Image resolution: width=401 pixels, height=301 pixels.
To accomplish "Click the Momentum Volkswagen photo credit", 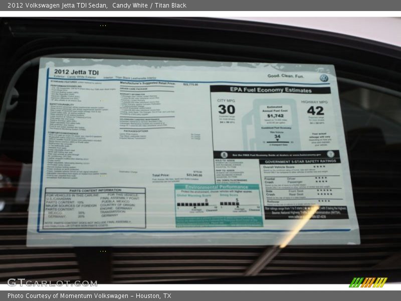I will tap(89, 296).
